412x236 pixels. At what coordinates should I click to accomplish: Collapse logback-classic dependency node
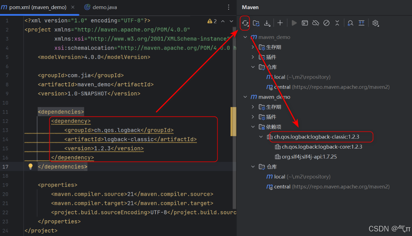pyautogui.click(x=261, y=137)
